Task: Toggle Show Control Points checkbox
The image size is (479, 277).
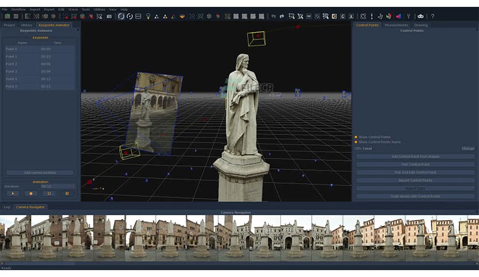Action: pyautogui.click(x=356, y=137)
